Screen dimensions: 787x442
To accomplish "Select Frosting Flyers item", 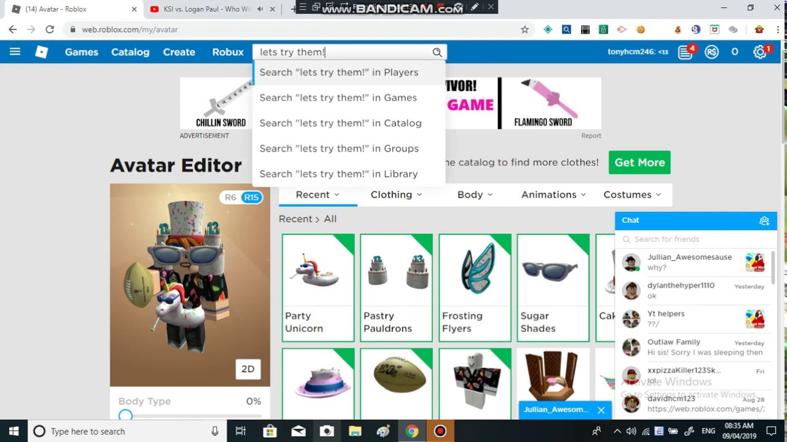I will coord(475,288).
